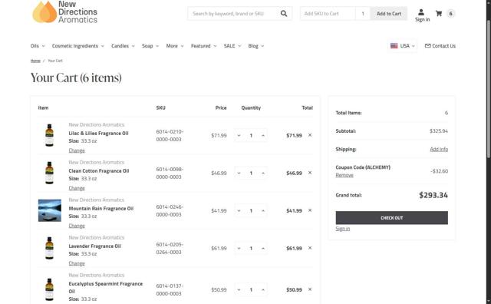Click the Contact Us link

[440, 46]
